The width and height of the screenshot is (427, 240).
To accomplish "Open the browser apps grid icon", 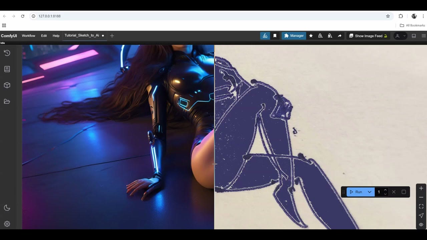I will [x=4, y=25].
